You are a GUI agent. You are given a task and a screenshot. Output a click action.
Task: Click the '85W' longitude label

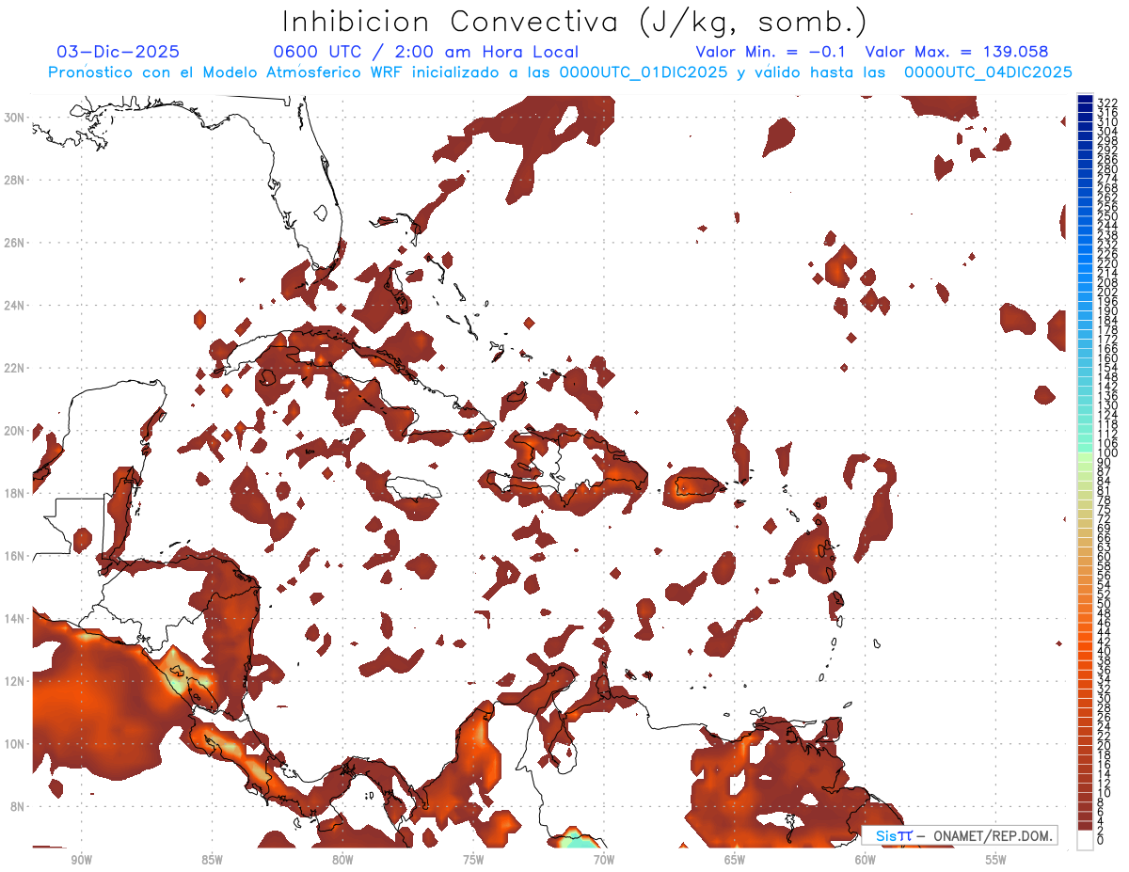(212, 860)
